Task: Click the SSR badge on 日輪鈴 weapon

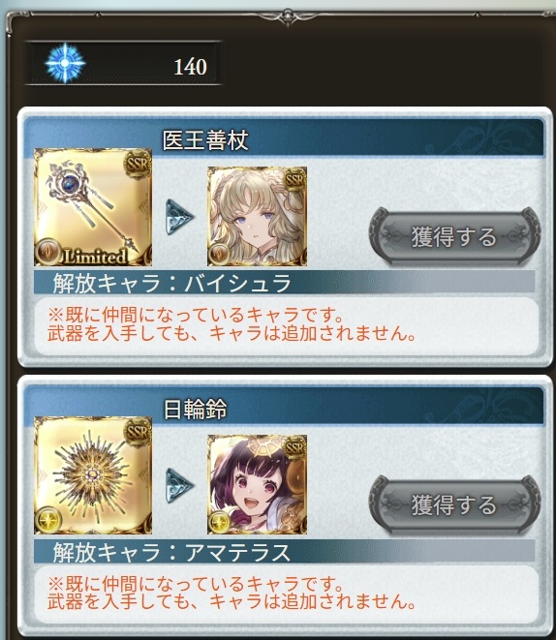Action: (138, 432)
